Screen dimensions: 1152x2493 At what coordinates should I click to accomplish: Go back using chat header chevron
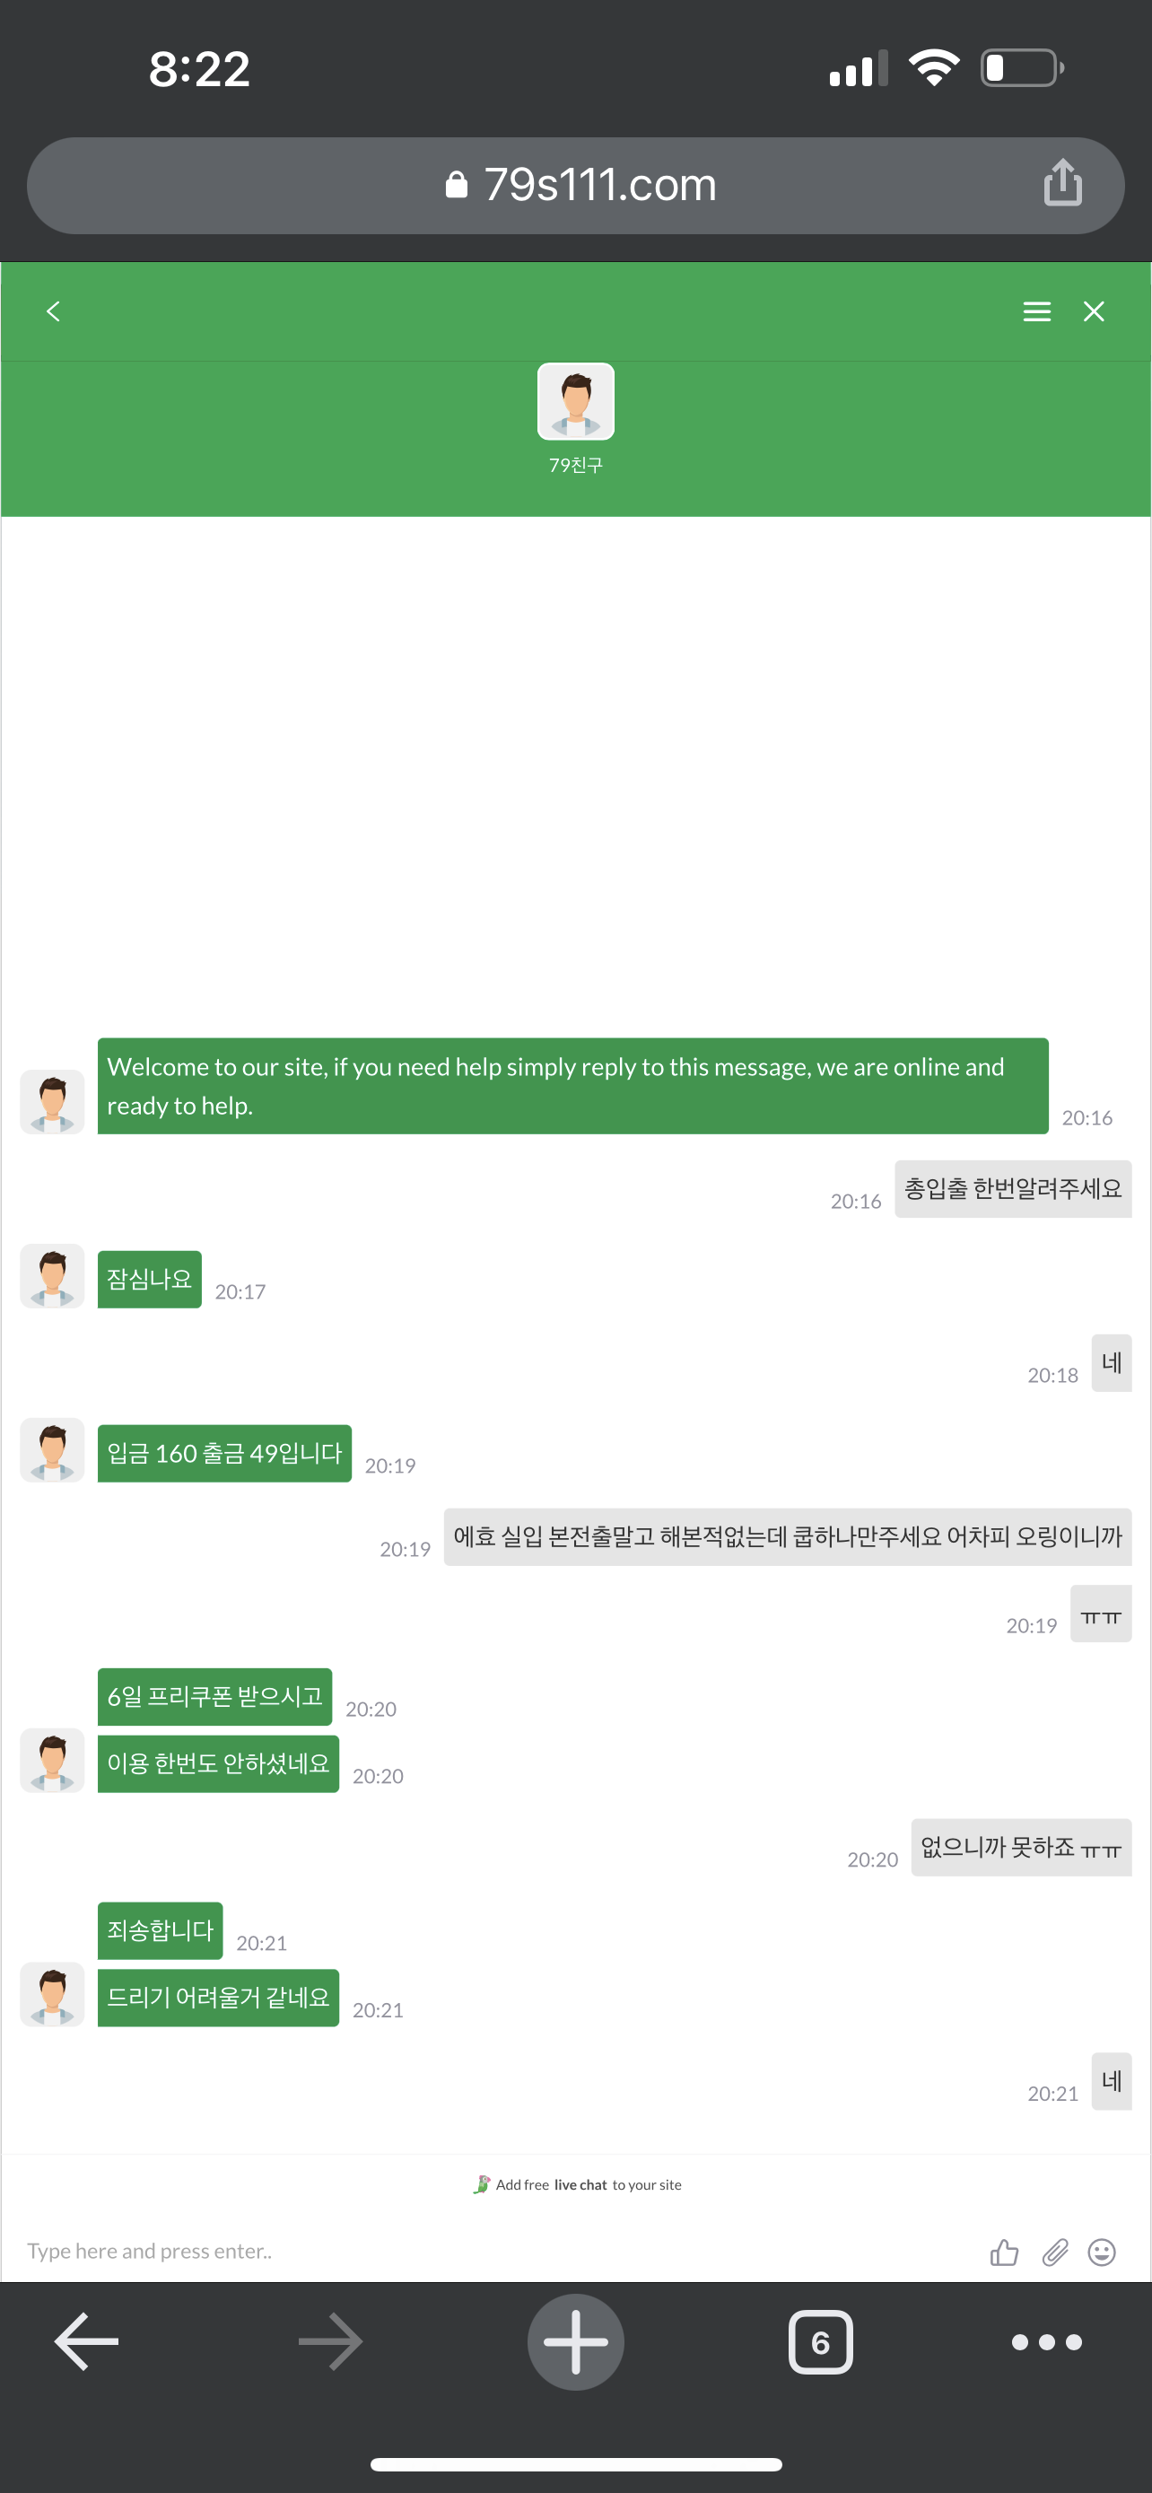[53, 311]
